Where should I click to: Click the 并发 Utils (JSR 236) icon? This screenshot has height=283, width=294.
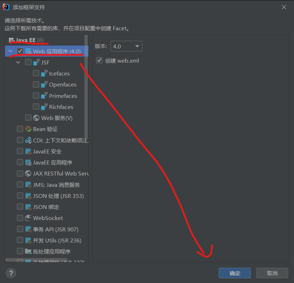coord(28,240)
